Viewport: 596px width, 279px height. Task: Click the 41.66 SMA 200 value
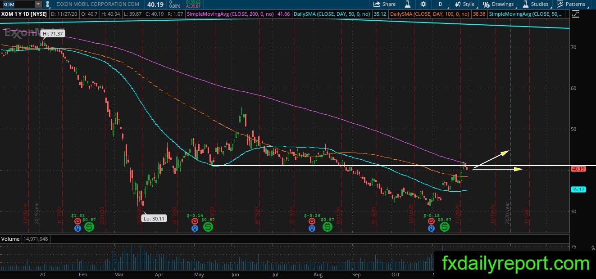point(283,14)
